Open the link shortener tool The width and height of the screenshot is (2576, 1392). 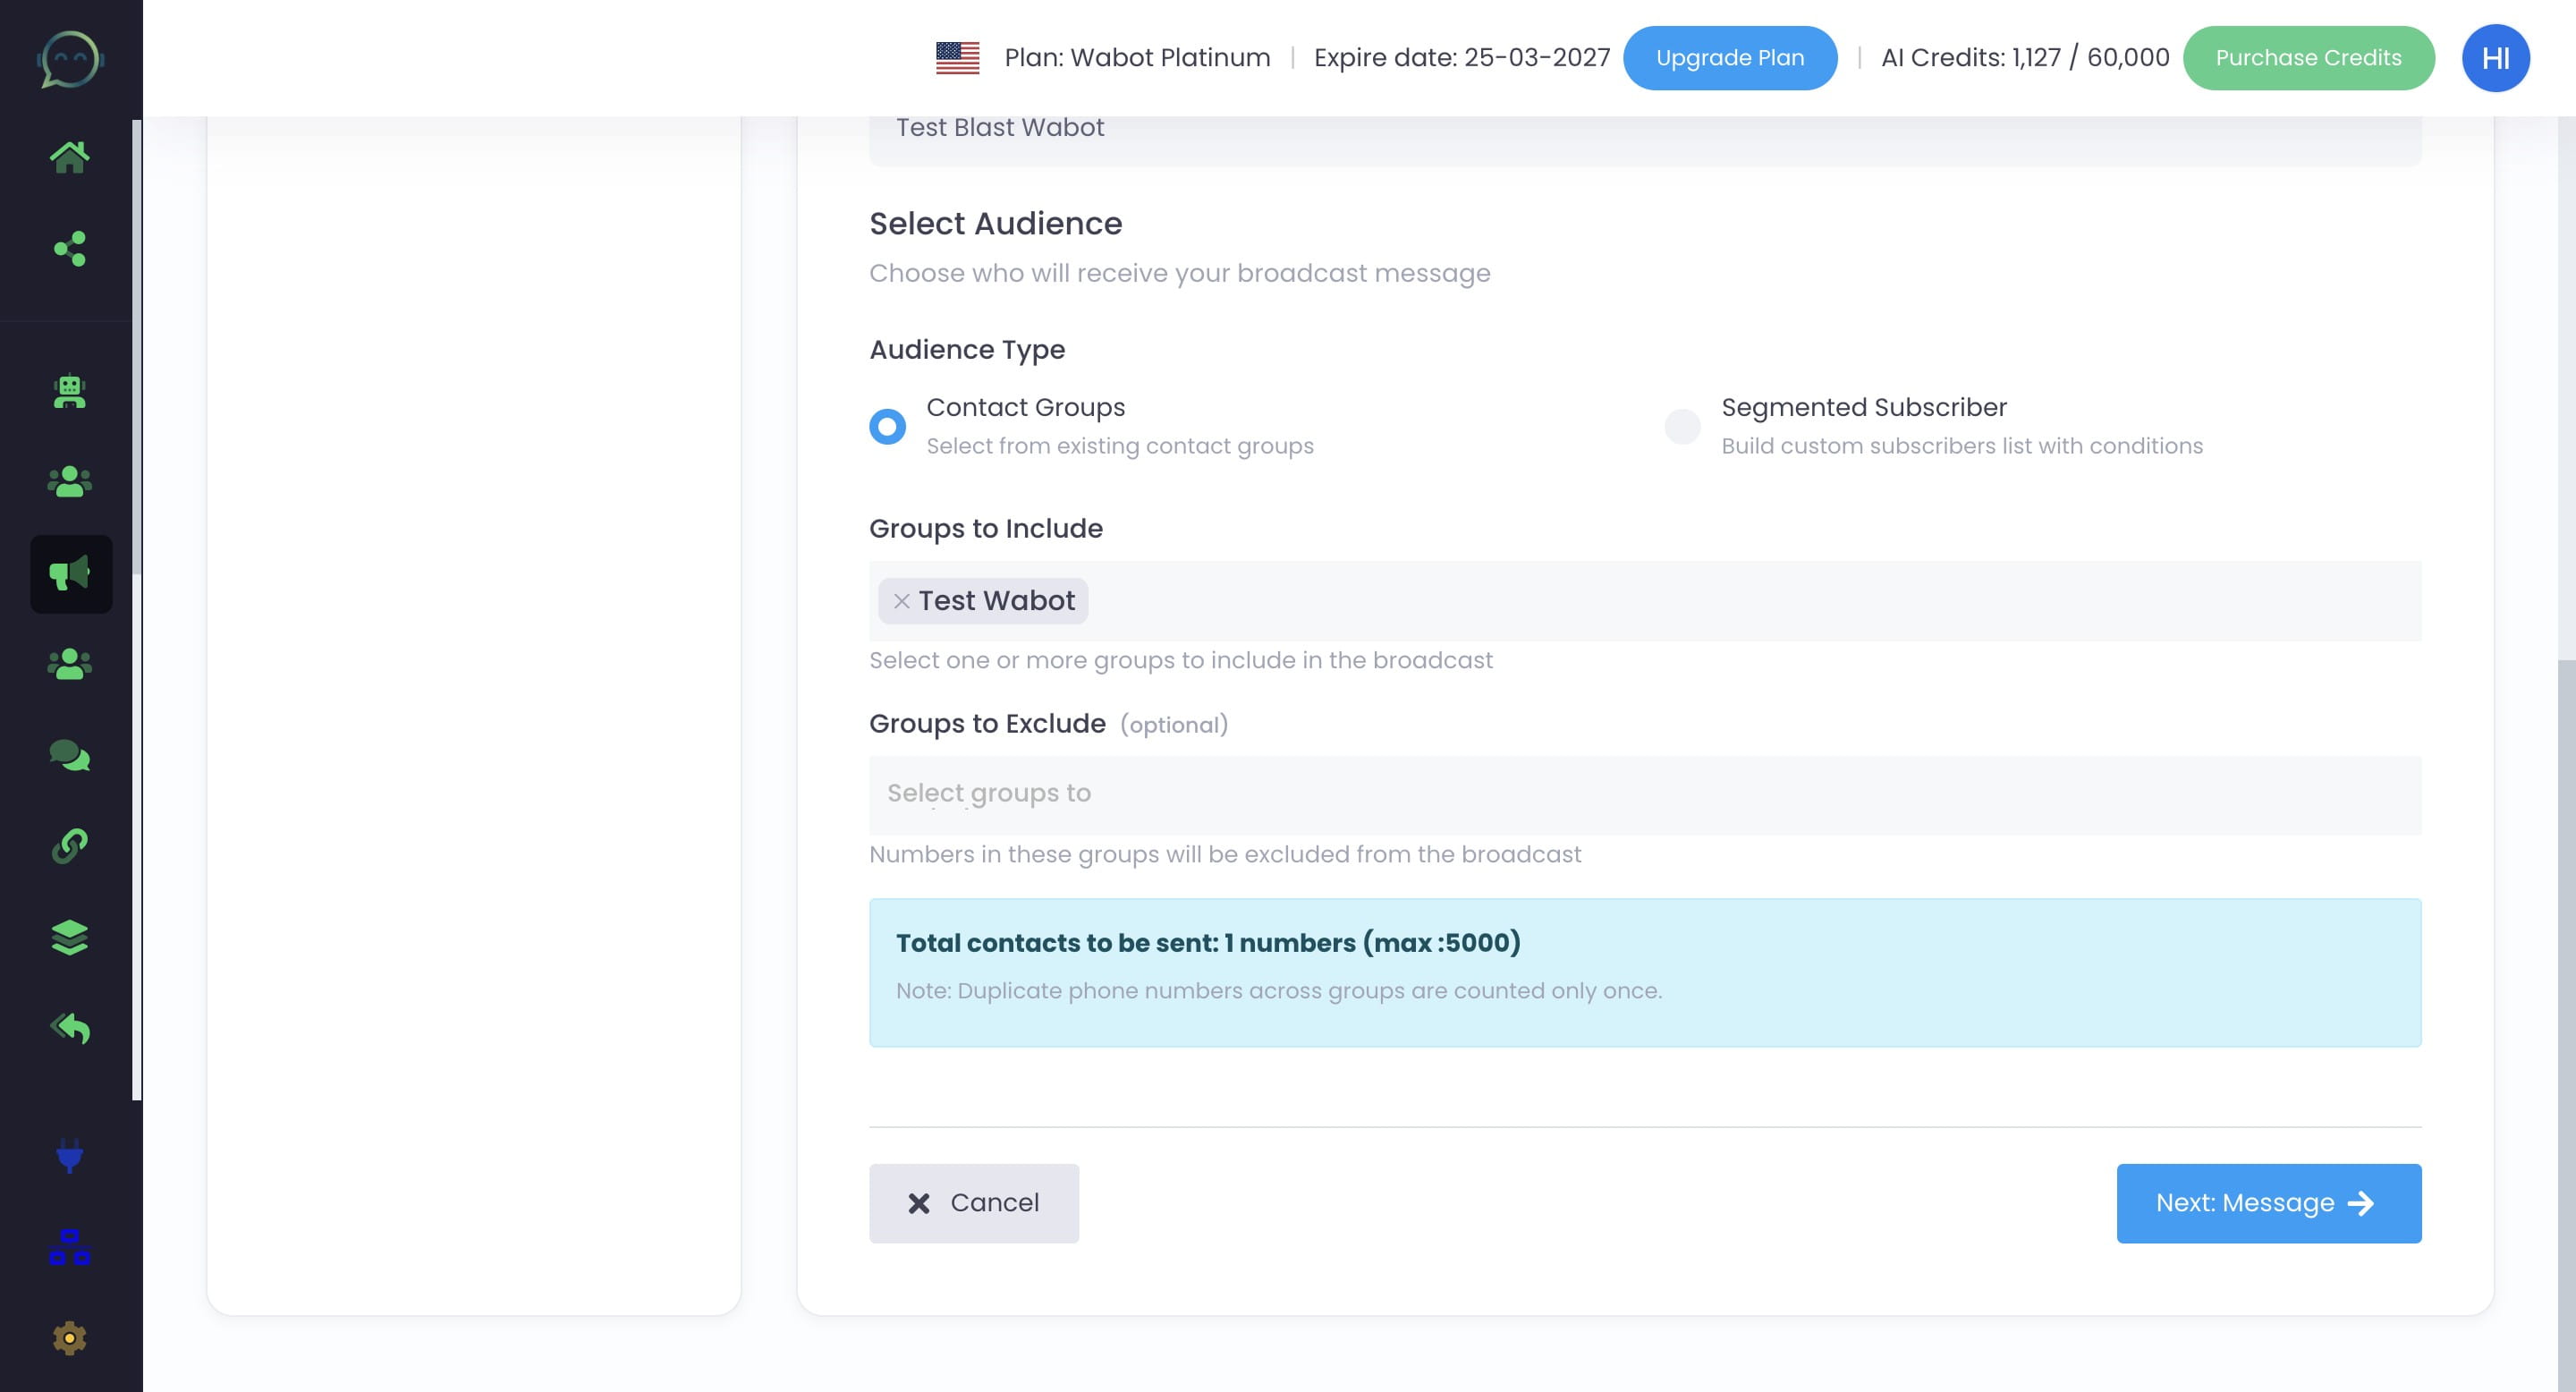tap(70, 847)
